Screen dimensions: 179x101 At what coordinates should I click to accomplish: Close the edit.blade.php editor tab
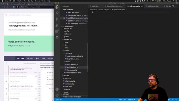142,6
